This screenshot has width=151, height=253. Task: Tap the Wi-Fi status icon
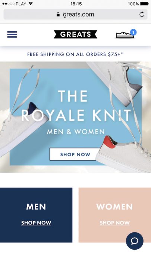click(31, 4)
